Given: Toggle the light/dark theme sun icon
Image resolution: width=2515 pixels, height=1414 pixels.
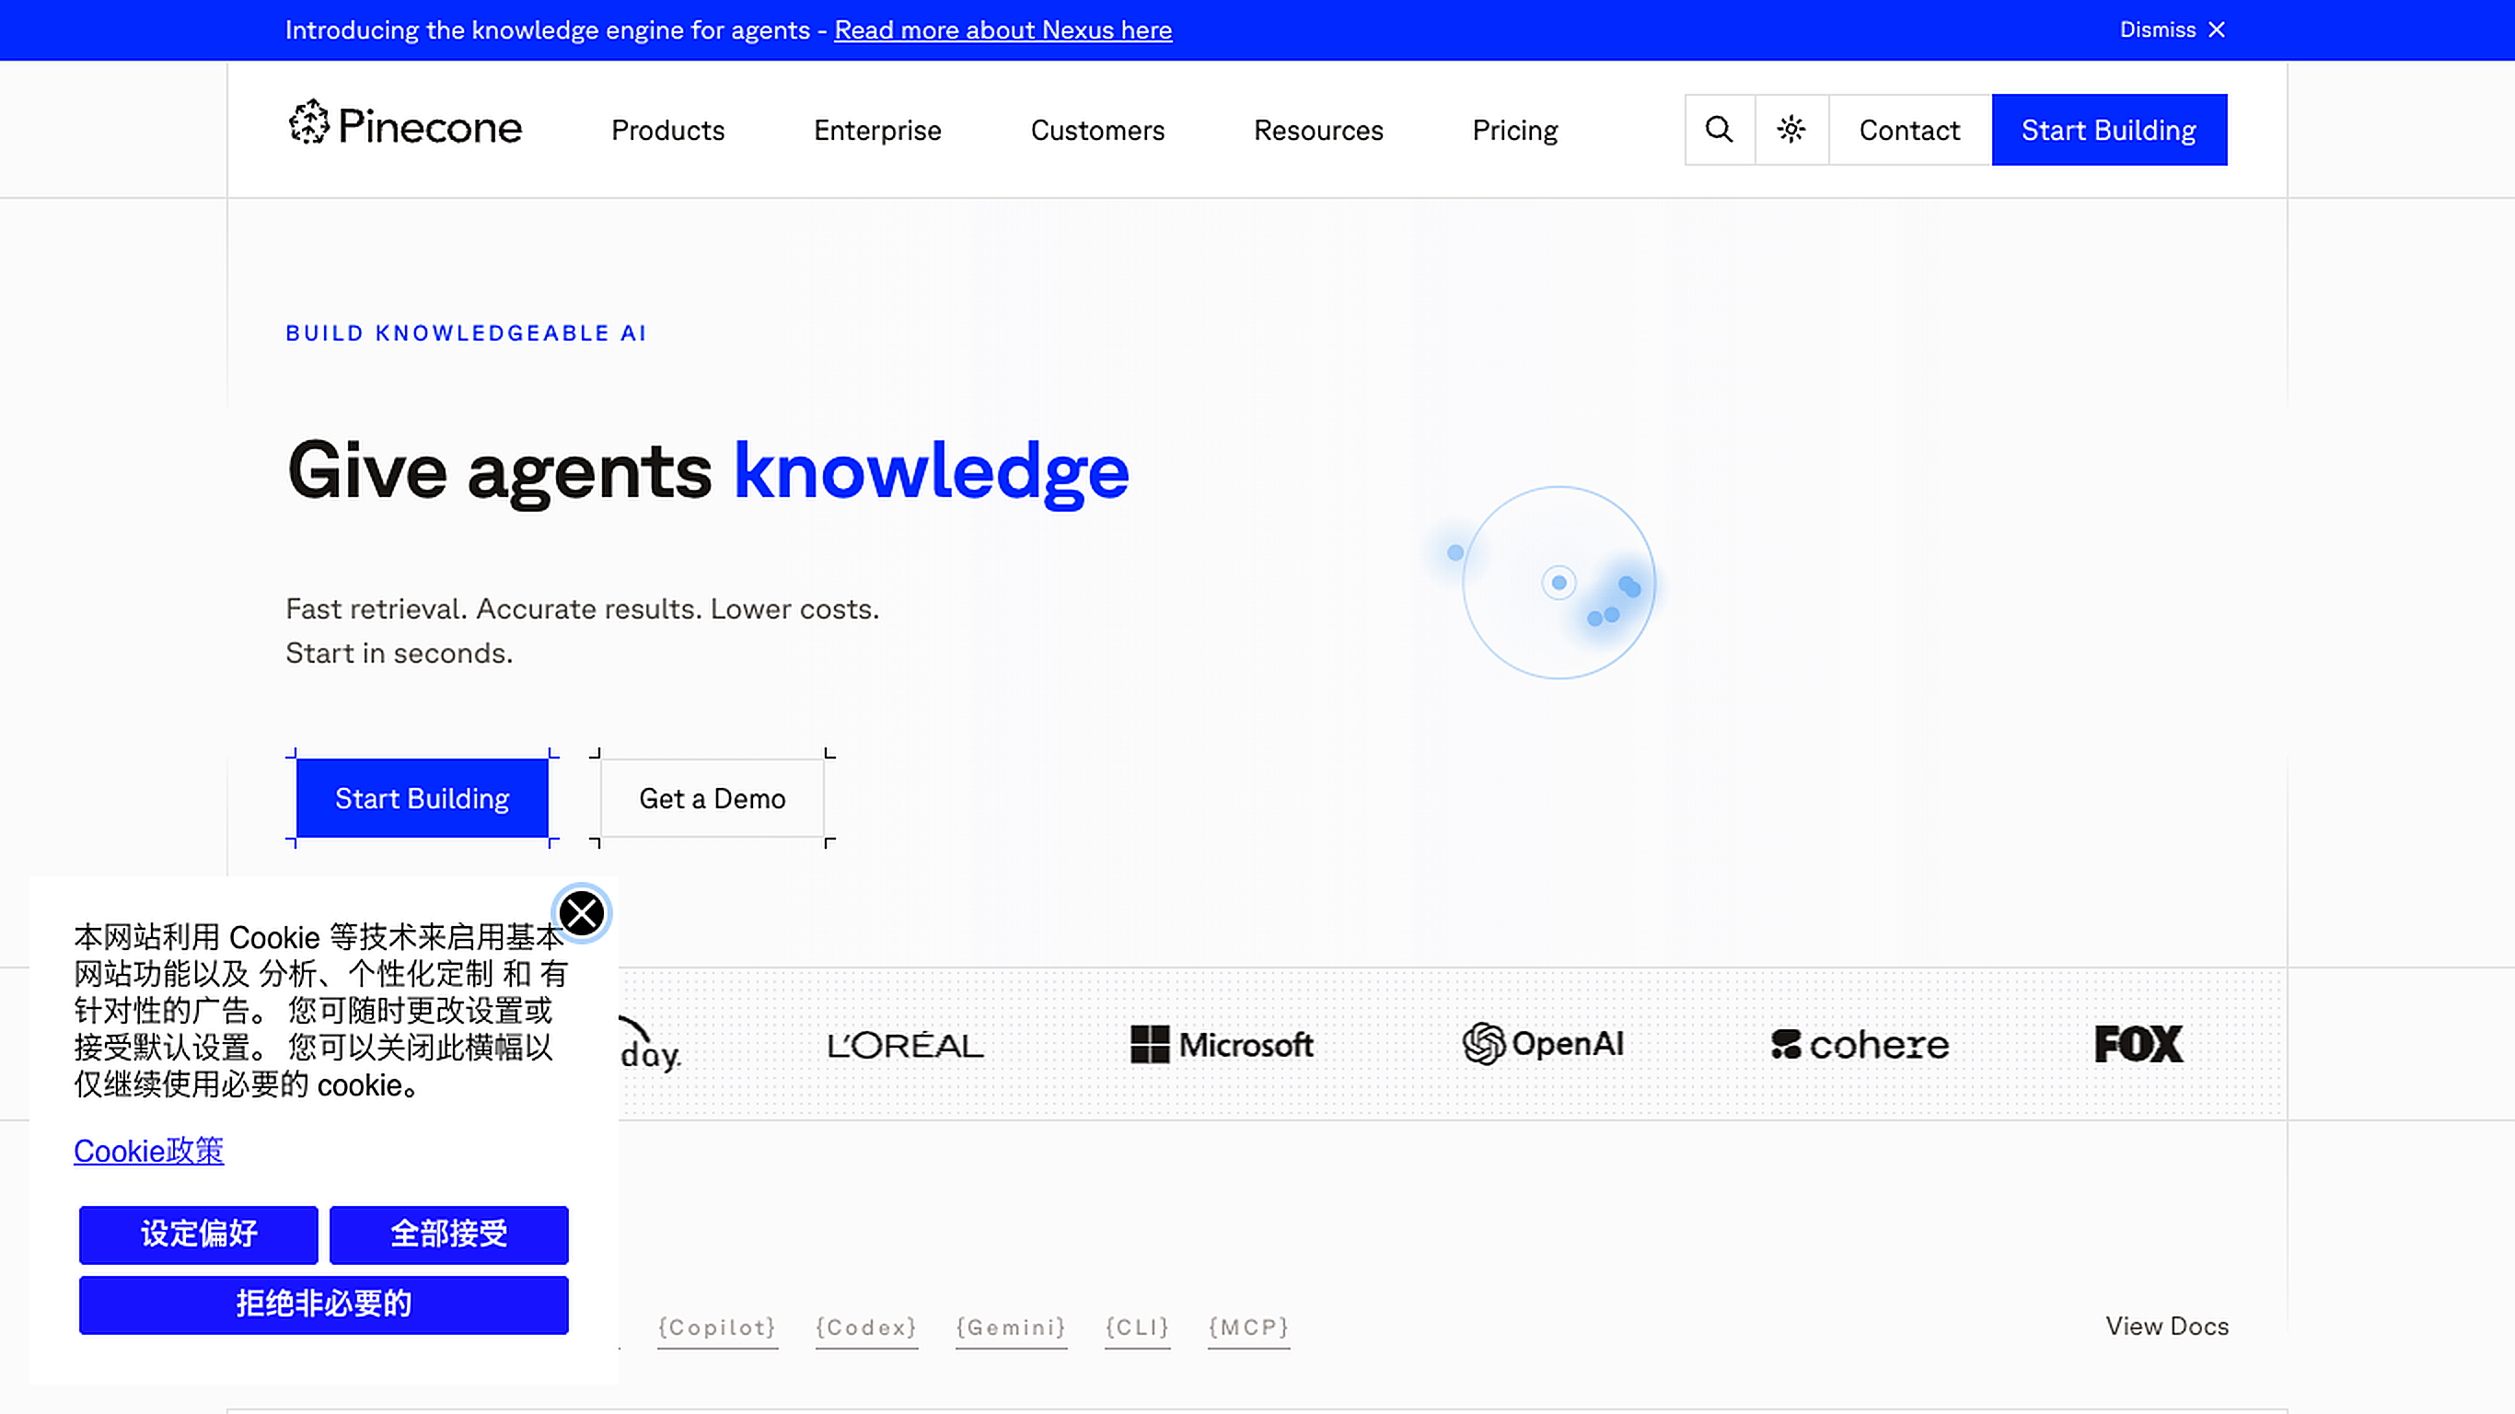Looking at the screenshot, I should (x=1791, y=130).
